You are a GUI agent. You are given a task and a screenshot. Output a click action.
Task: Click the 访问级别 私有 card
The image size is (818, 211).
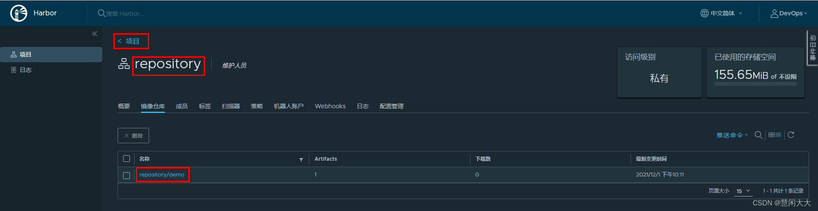point(660,72)
